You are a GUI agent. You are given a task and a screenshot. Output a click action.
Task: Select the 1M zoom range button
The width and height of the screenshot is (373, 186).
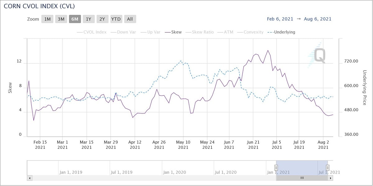coord(47,19)
